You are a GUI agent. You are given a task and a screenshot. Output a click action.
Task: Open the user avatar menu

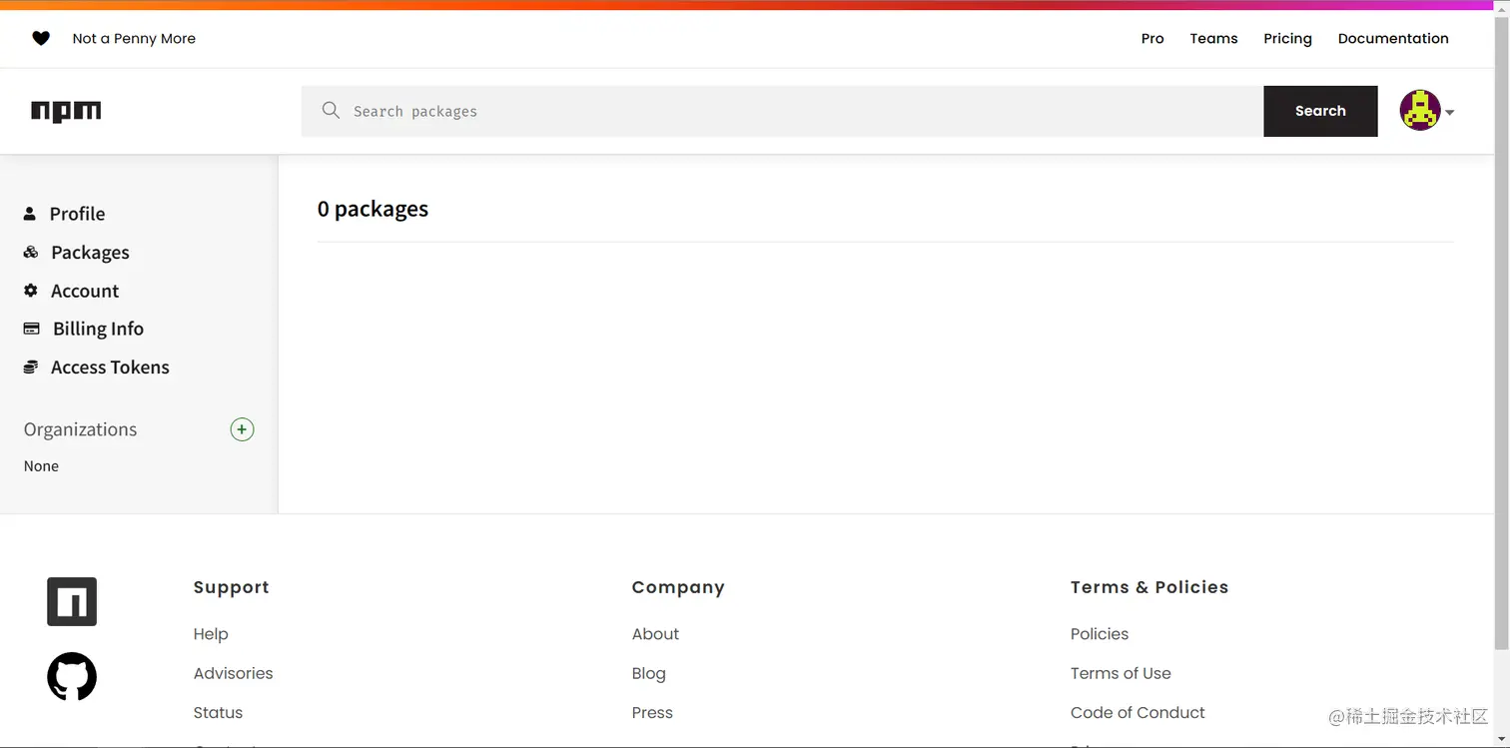pyautogui.click(x=1419, y=111)
